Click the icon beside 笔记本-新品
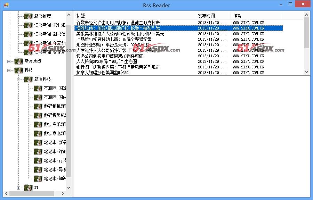Screen dimensions: 313x200 click(x=38, y=142)
